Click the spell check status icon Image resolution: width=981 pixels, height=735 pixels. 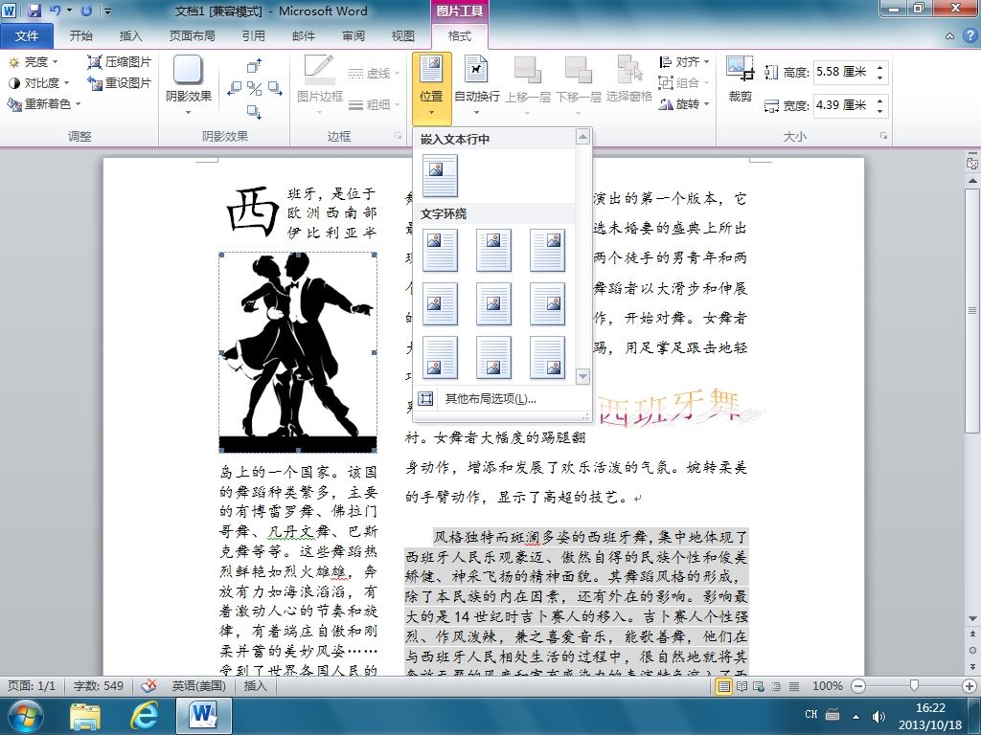tap(148, 685)
